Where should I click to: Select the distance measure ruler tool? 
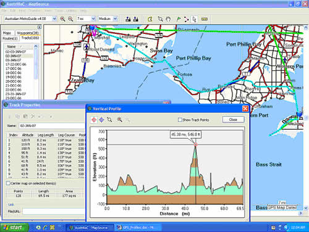[204, 19]
